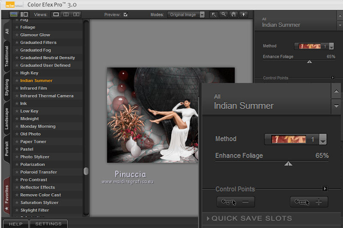Click Enhance Foliage slider handle in enlarged panel

pyautogui.click(x=289, y=163)
